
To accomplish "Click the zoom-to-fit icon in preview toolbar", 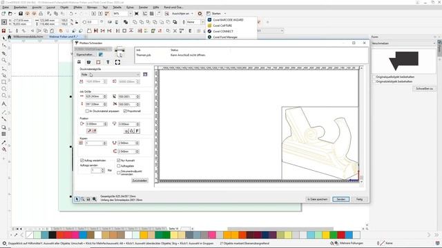I will (95, 199).
